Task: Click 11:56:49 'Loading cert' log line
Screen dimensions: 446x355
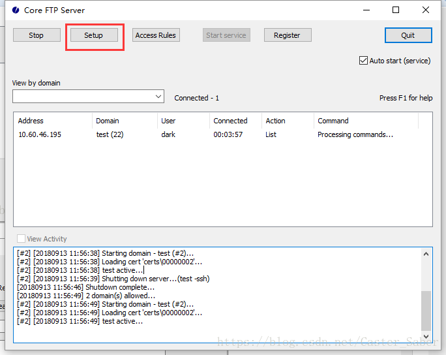Action: pyautogui.click(x=110, y=313)
